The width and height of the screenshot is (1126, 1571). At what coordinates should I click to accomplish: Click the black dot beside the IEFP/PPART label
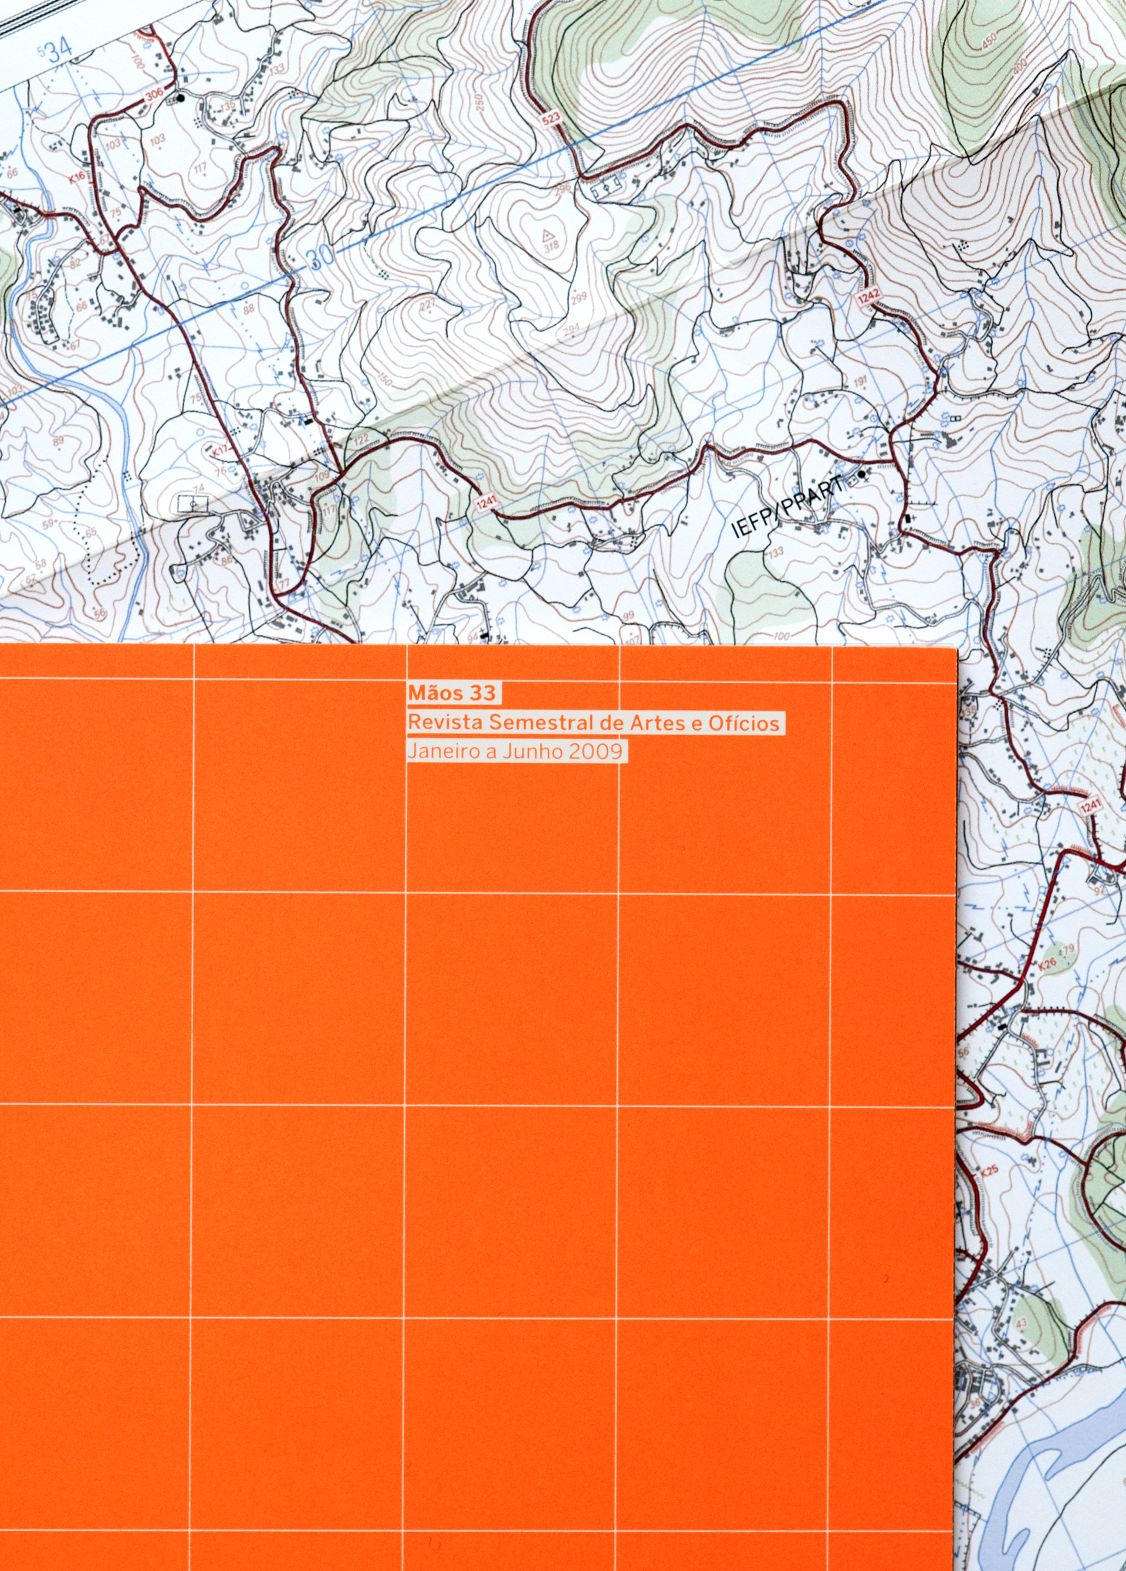click(x=861, y=475)
